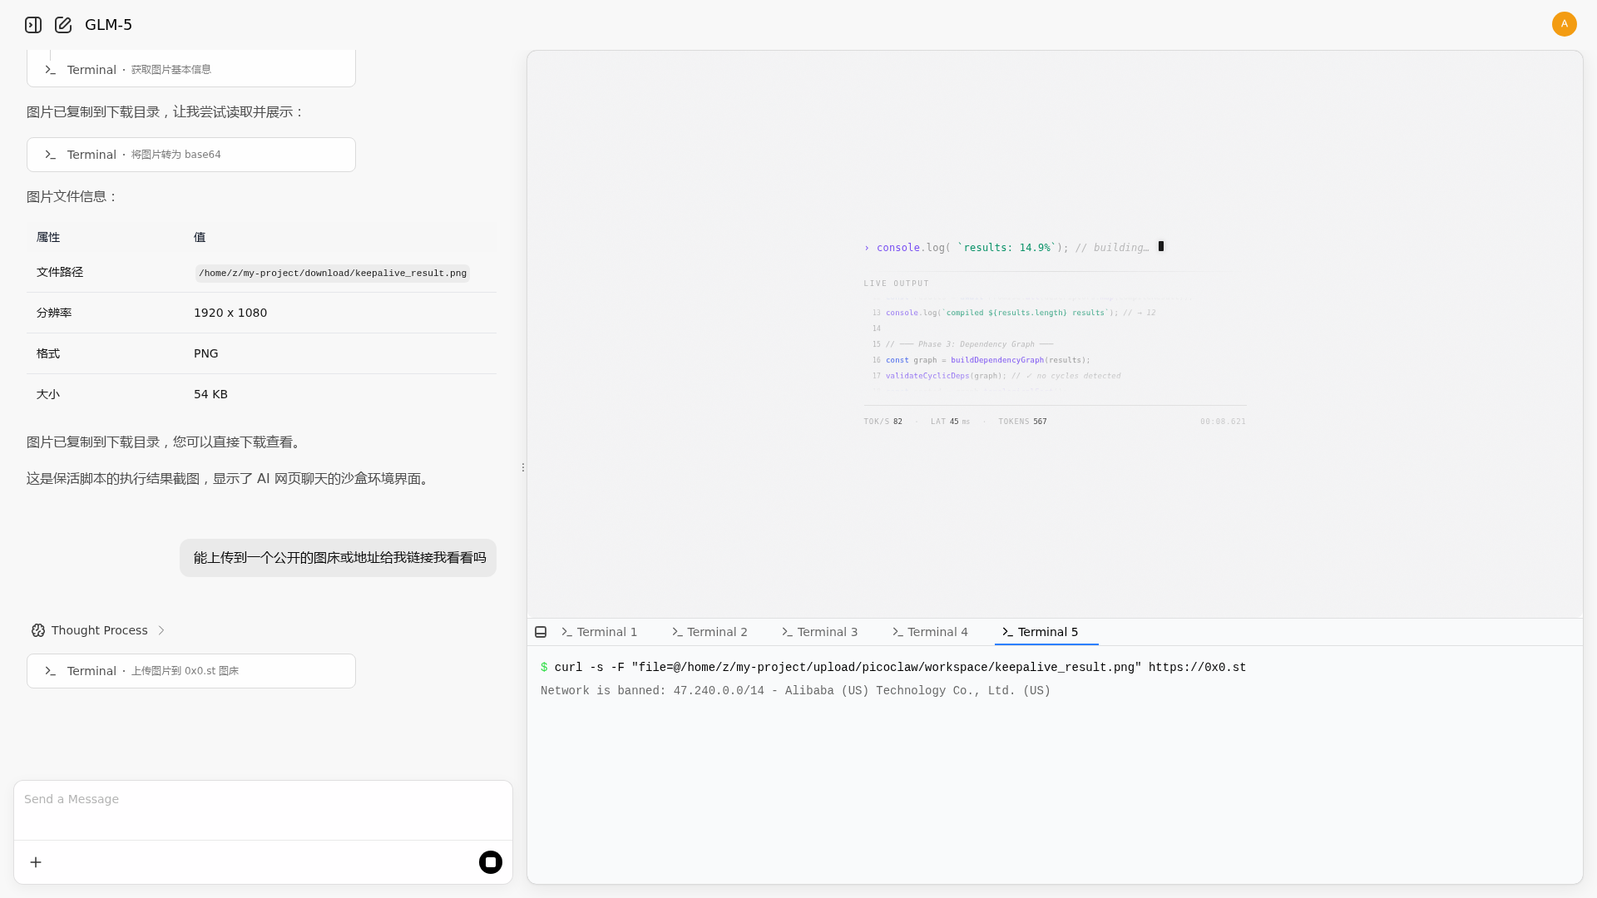Screen dimensions: 1597x898
Task: Click the Network is banned output line
Action: [795, 691]
